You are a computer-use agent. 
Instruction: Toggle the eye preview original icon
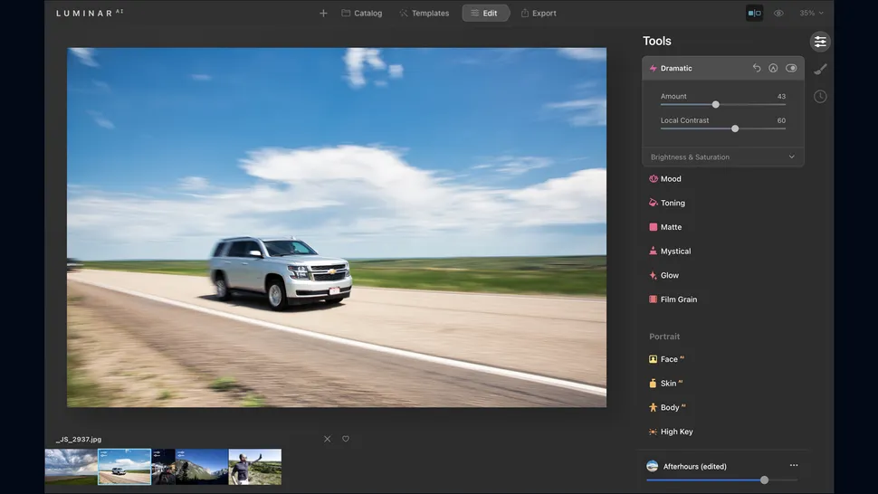778,14
